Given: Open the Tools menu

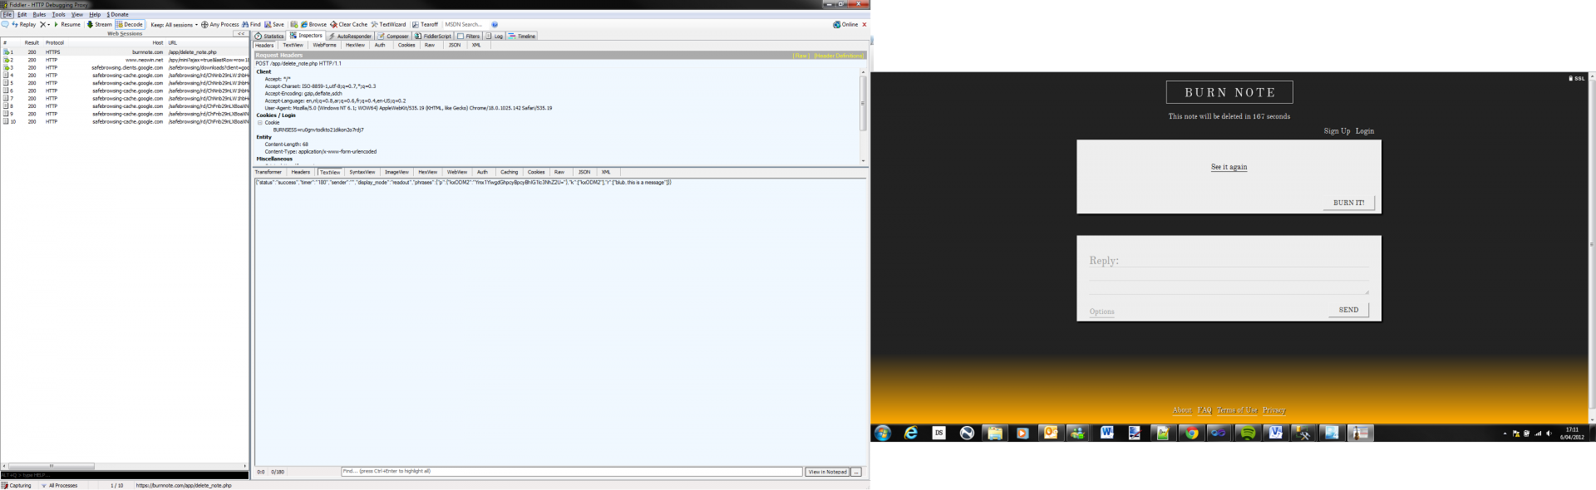Looking at the screenshot, I should point(58,15).
